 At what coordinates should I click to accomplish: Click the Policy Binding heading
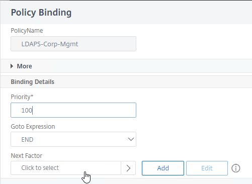coord(41,13)
